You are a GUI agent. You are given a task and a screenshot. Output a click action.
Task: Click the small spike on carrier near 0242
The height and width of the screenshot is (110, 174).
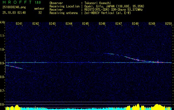35,62
